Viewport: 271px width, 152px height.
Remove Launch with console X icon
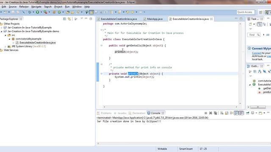point(210,113)
